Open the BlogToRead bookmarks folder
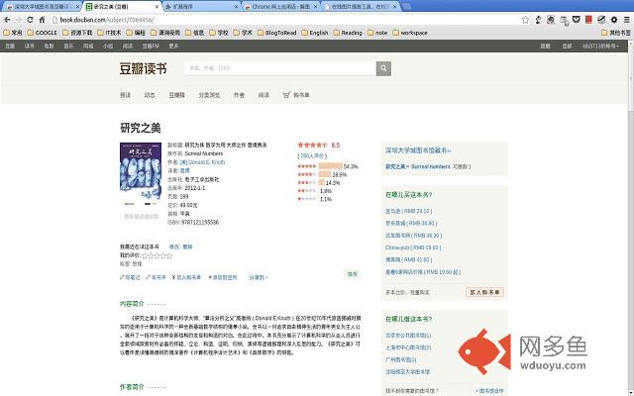634x396 pixels. tap(277, 33)
